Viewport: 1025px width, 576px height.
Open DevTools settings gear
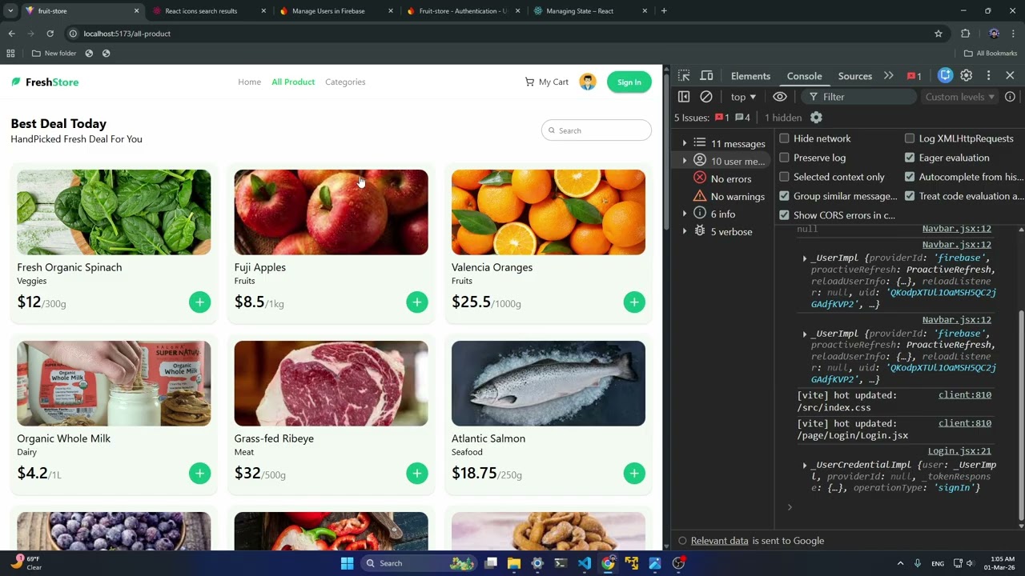tap(967, 76)
